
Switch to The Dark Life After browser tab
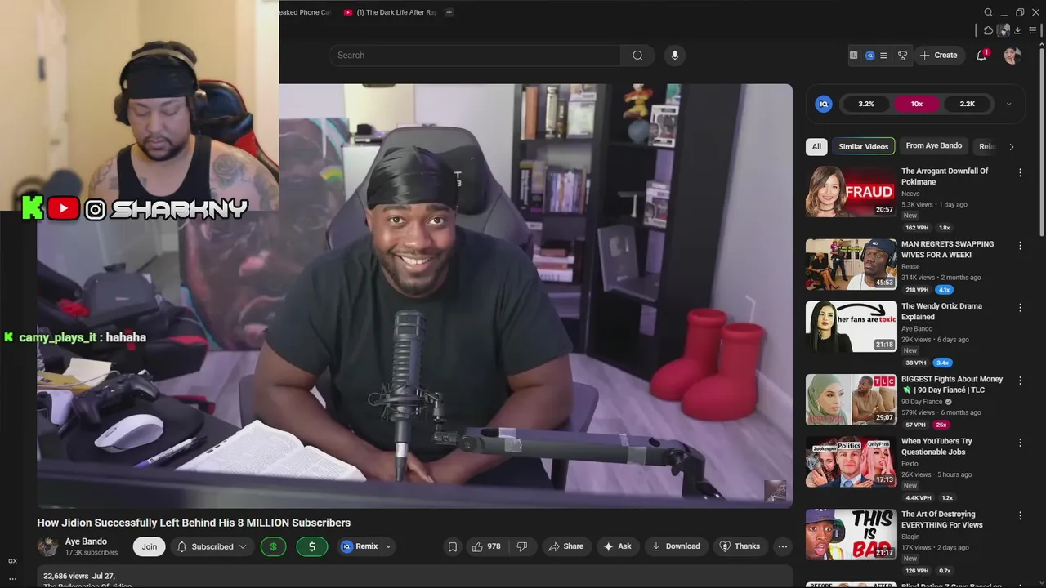(391, 12)
